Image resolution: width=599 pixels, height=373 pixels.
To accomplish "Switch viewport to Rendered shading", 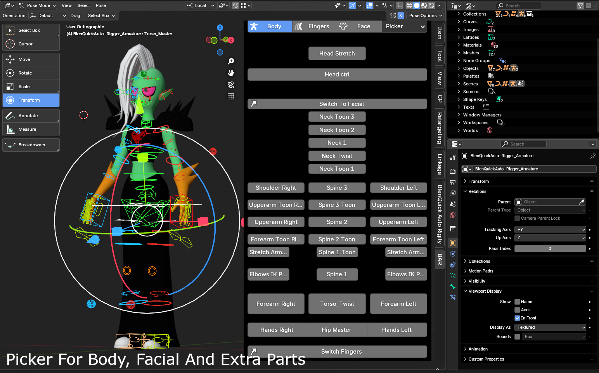I will coord(431,5).
